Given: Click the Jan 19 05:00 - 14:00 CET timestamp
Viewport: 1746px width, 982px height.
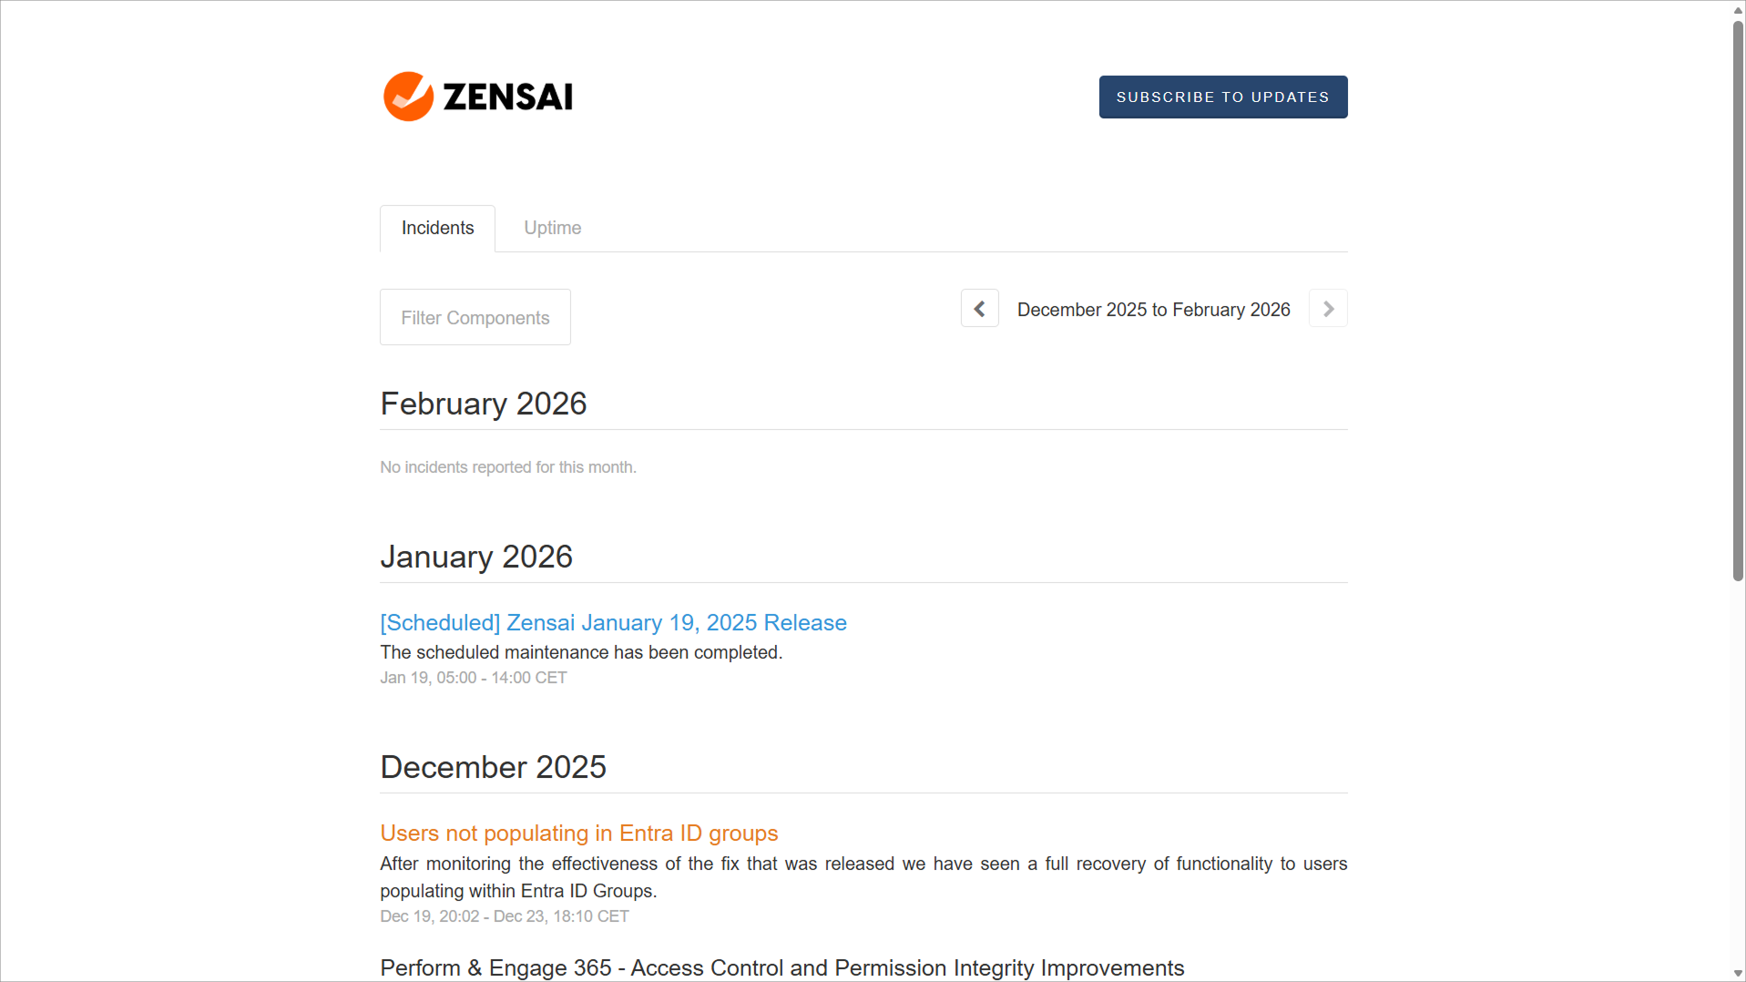Looking at the screenshot, I should point(473,678).
